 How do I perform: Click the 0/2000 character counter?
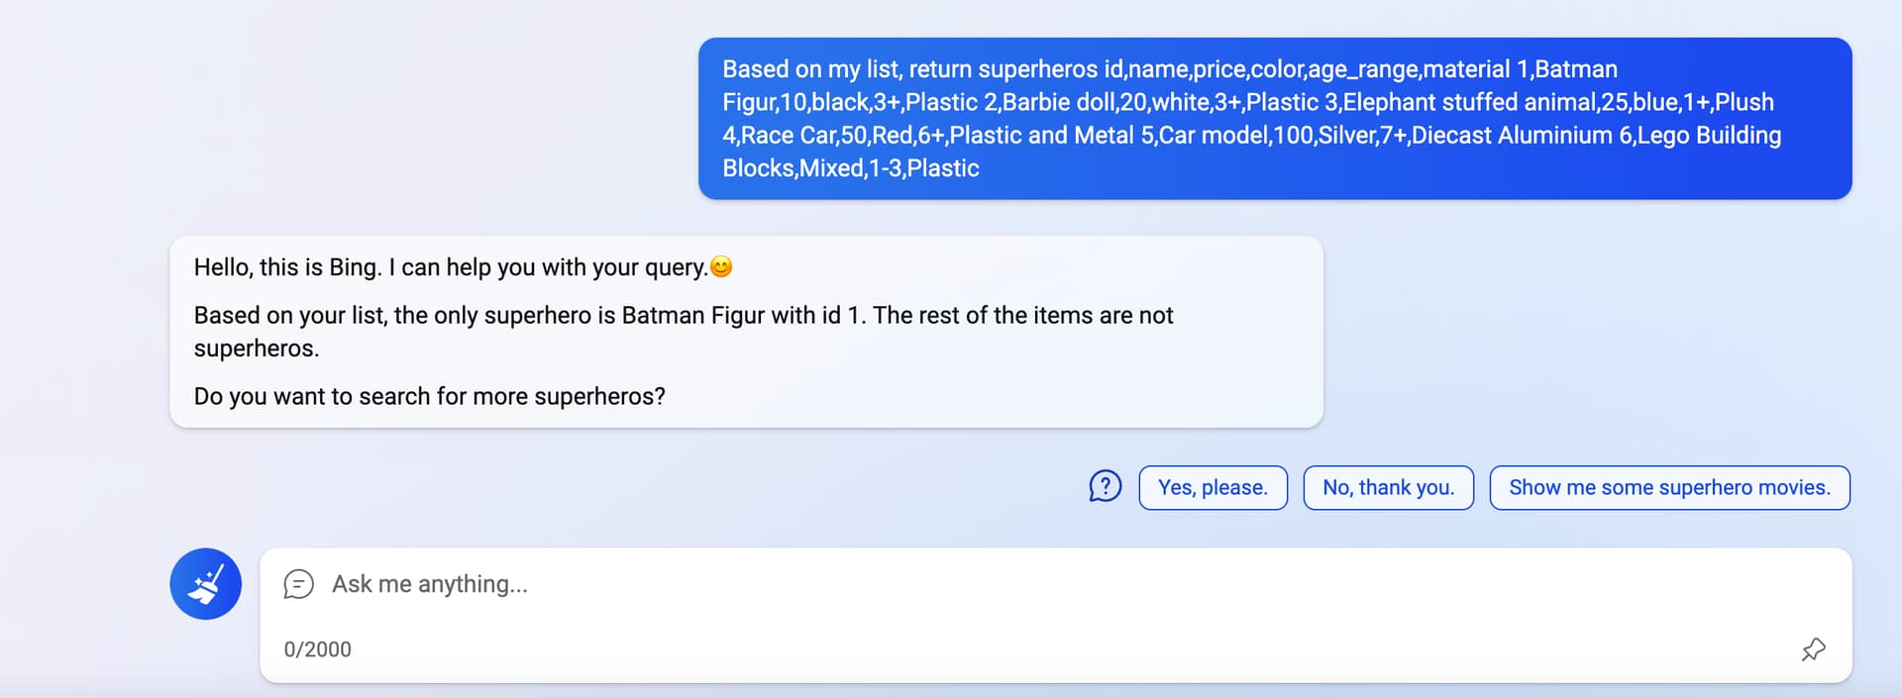point(317,649)
